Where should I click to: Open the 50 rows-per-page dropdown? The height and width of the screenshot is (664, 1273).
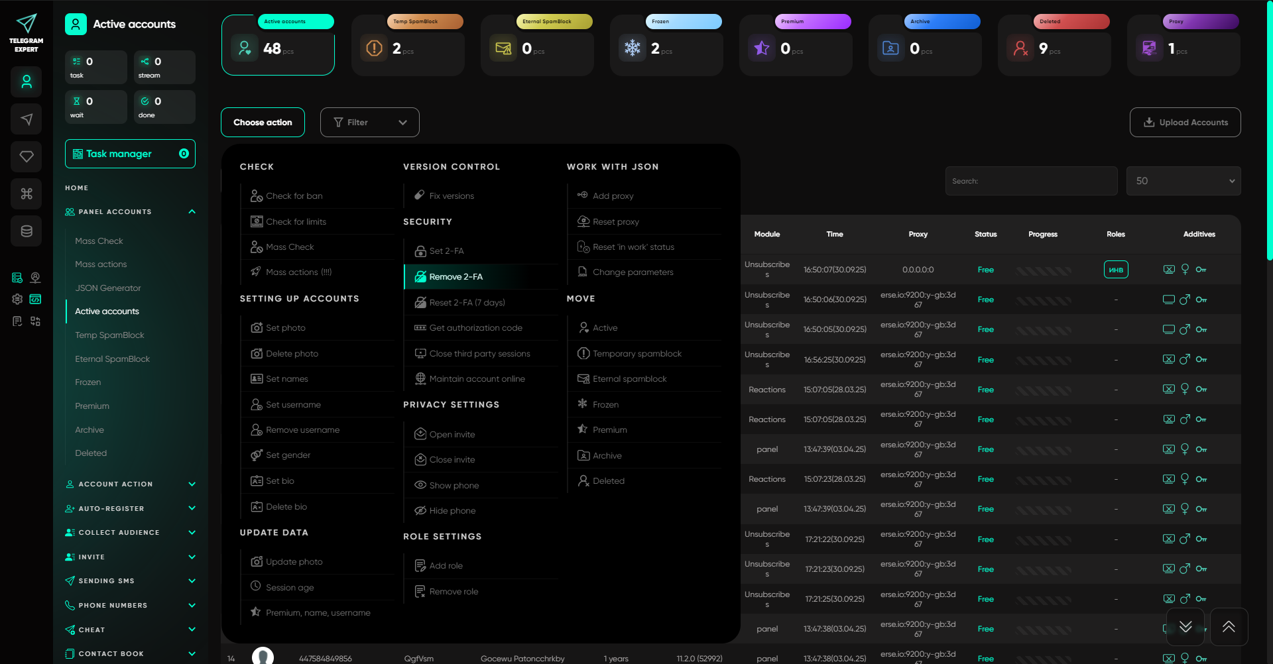point(1183,181)
